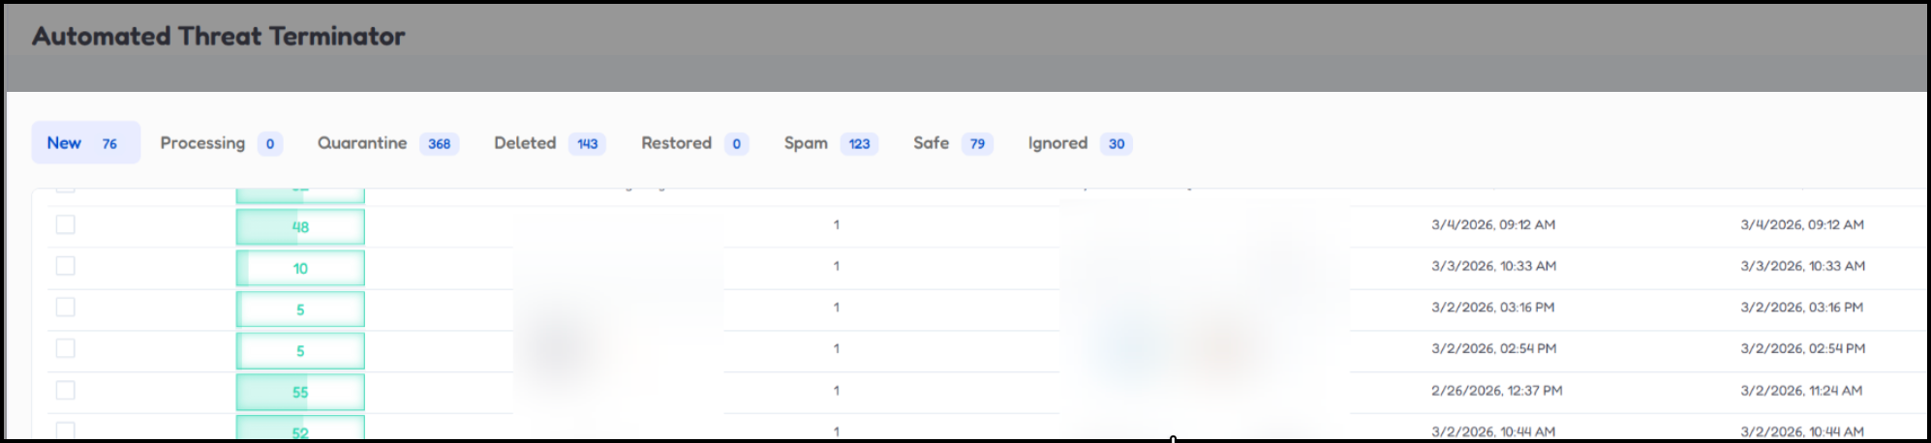View the Restored tab
1931x443 pixels.
(677, 143)
